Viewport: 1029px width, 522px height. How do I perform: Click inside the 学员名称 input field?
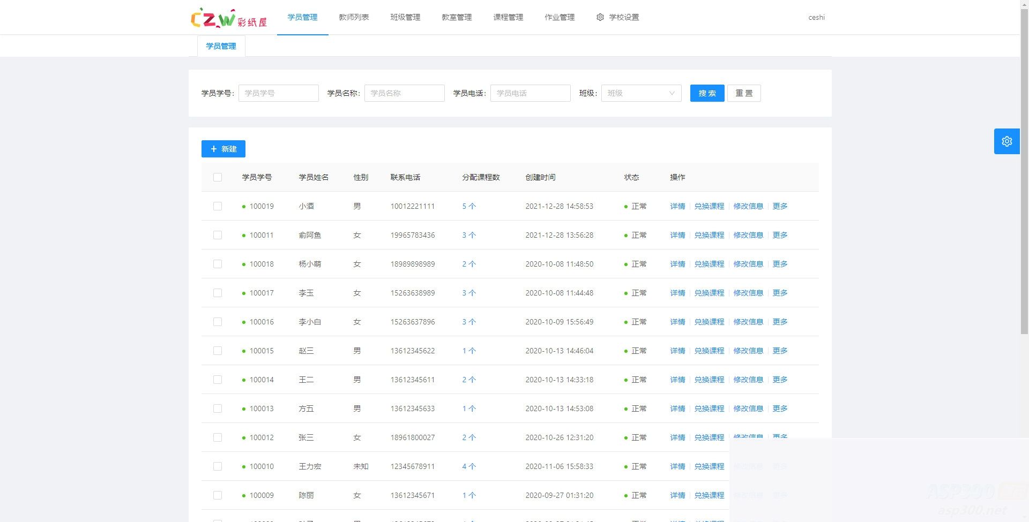404,93
